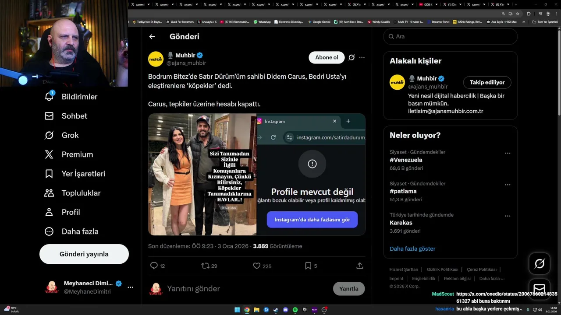Bookmark the post with 5 bookmarks
Viewport: 561px width, 315px height.
pos(311,266)
